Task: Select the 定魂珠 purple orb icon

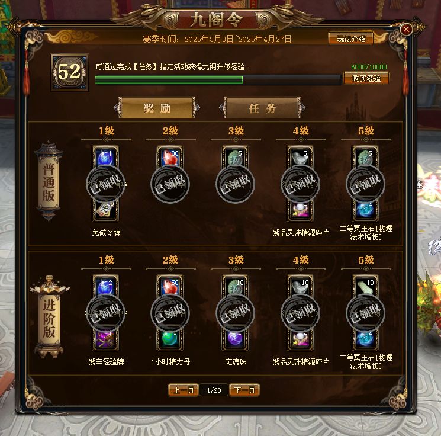Action: pyautogui.click(x=235, y=339)
